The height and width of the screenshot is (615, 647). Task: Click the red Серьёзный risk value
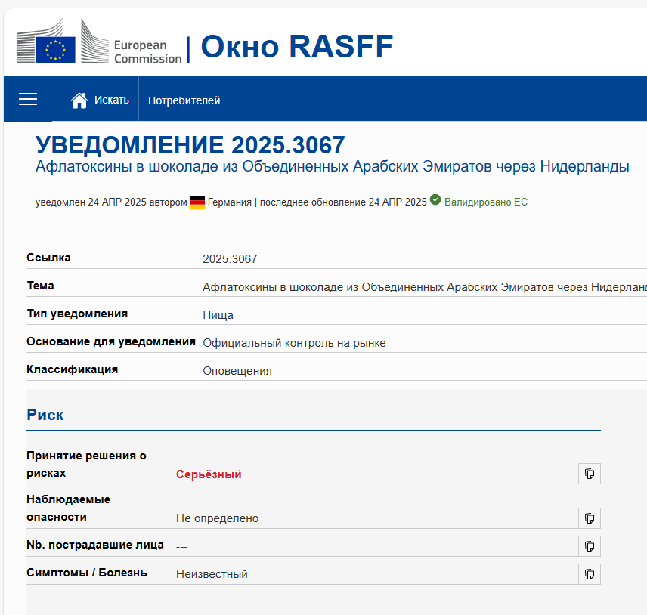[x=209, y=474]
